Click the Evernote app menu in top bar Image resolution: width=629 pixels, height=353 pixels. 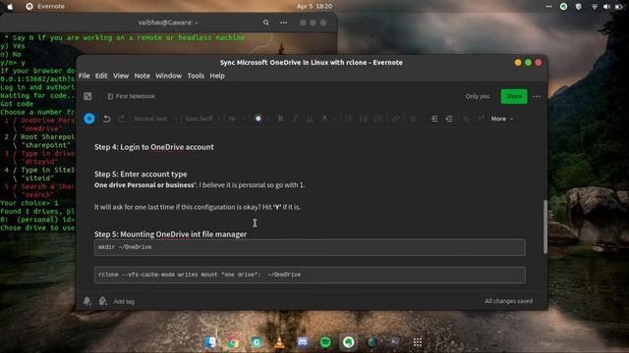(45, 7)
